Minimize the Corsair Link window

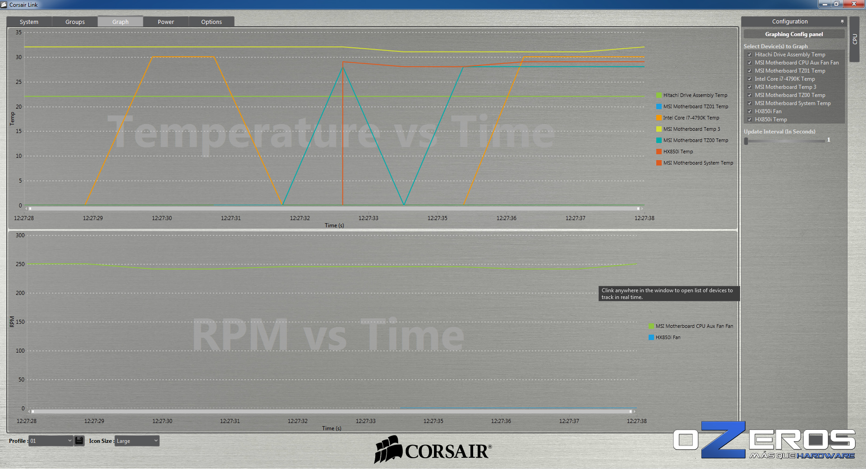825,4
